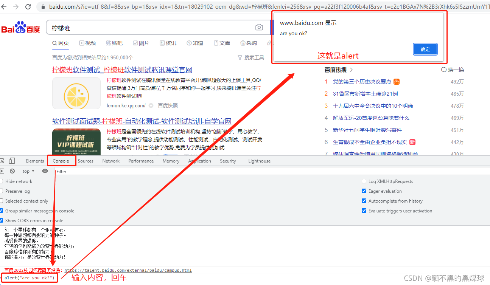Viewport: 490px width, 285px height.
Task: Select the 网页 search category
Action: click(x=61, y=43)
